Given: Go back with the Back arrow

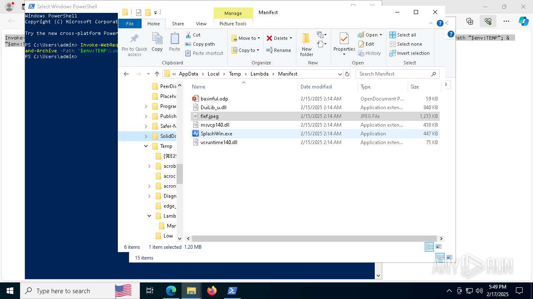Looking at the screenshot, I should (126, 74).
